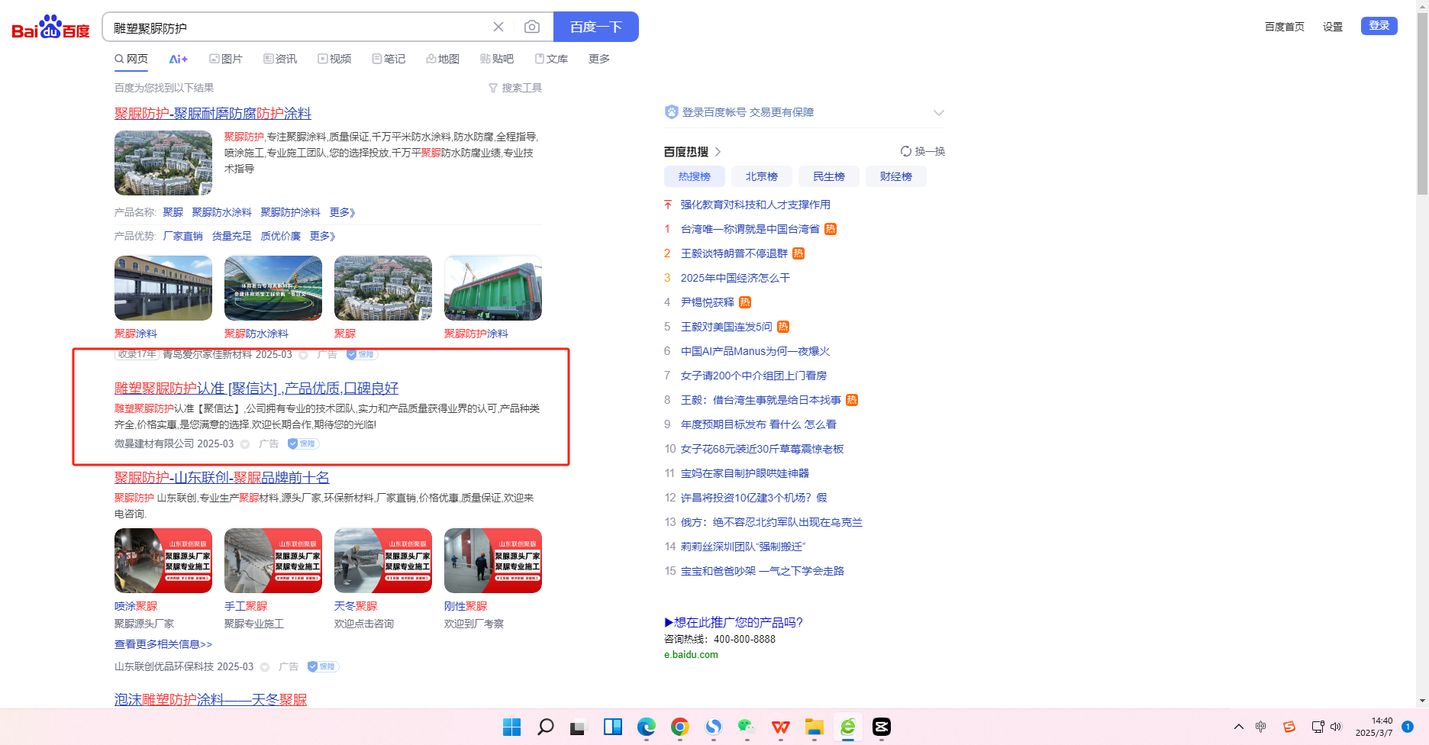Open hot topic 中国AI产品Manus为何一夜爆火
1429x745 pixels.
[x=755, y=351]
